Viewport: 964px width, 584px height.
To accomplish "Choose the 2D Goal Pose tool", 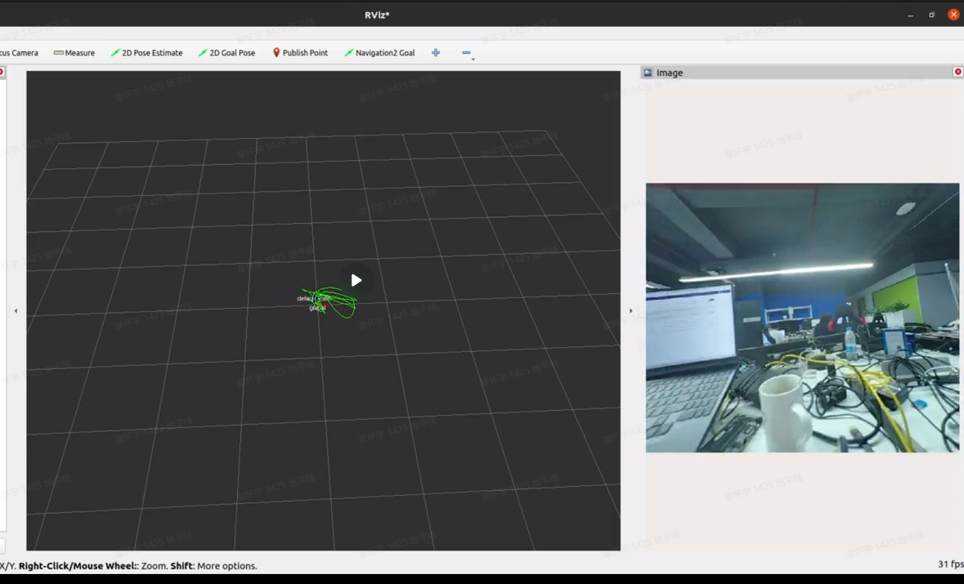I will click(x=227, y=53).
